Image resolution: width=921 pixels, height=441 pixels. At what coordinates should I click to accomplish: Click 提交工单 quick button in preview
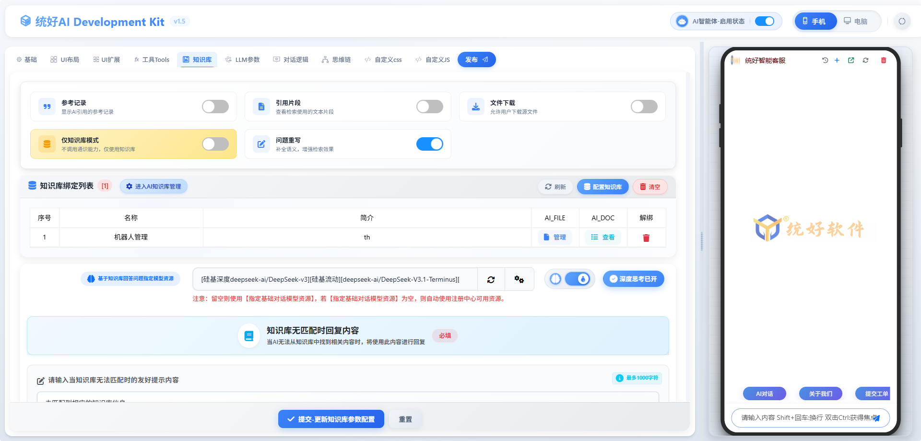[x=873, y=393]
